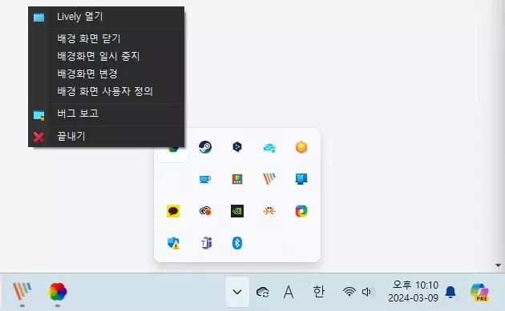Click the Lively striped icon on the taskbar
This screenshot has height=311, width=505.
point(22,291)
